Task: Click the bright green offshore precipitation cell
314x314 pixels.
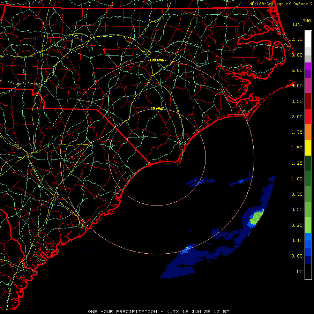Action: tap(256, 218)
